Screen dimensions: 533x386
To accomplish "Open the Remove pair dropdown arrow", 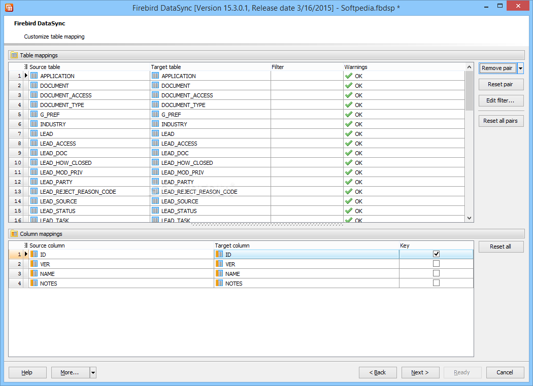I will tap(520, 68).
